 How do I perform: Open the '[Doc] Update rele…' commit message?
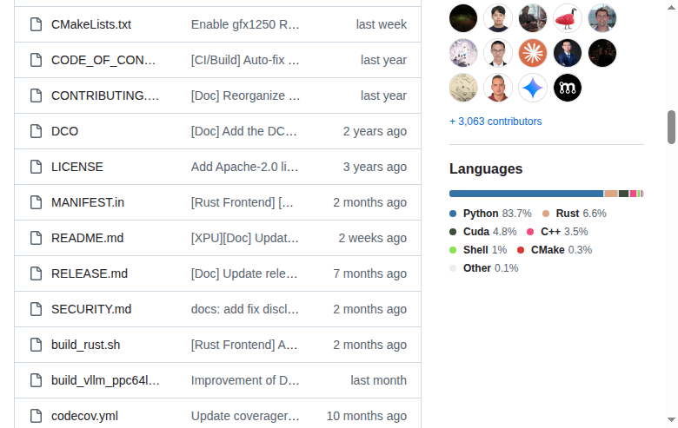tap(244, 273)
